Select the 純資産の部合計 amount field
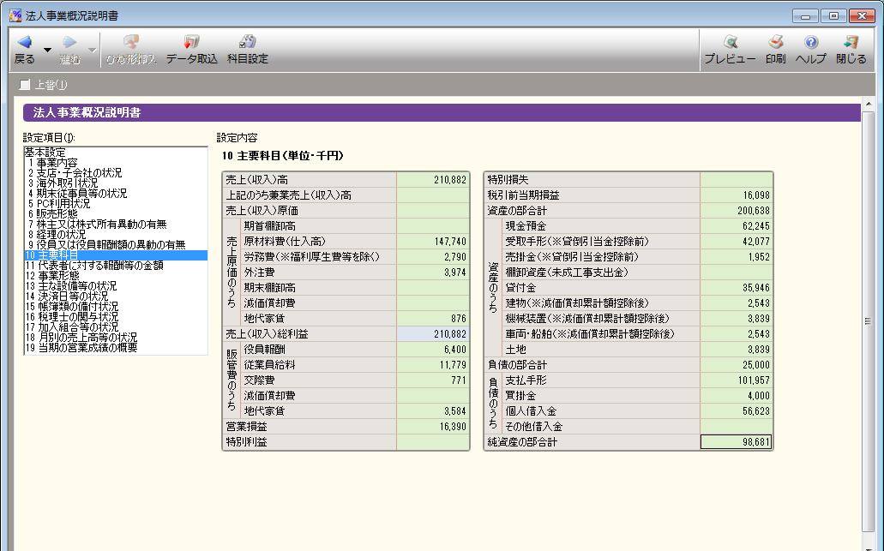 coord(737,442)
